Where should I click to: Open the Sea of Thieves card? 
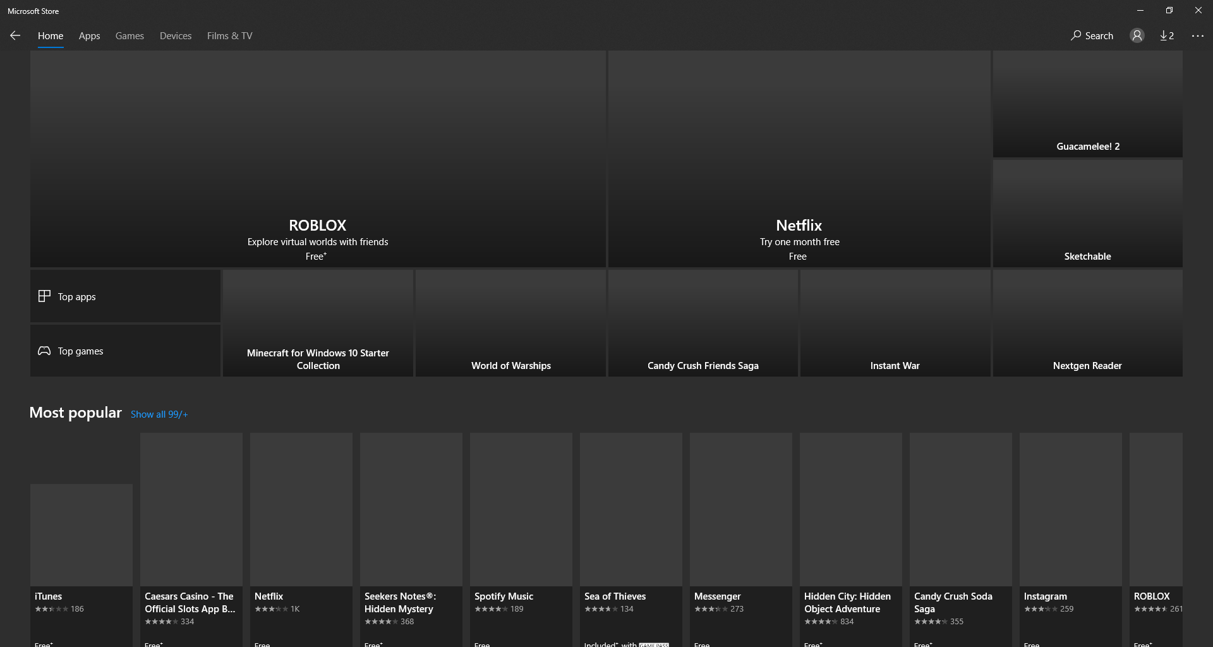point(631,540)
